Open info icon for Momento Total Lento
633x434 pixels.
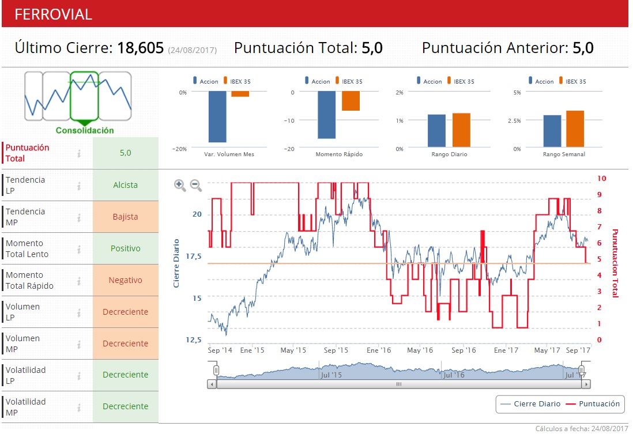point(79,248)
